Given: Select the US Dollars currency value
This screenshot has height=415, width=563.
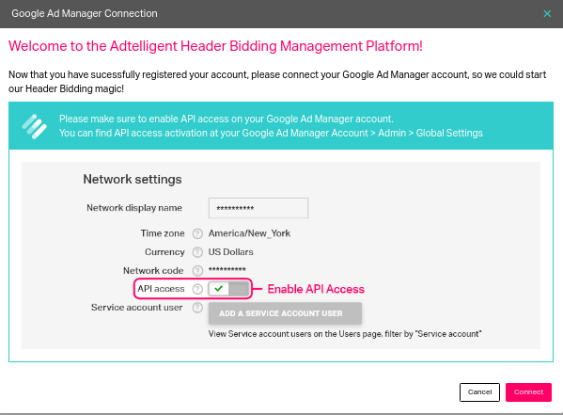Looking at the screenshot, I should [x=230, y=252].
